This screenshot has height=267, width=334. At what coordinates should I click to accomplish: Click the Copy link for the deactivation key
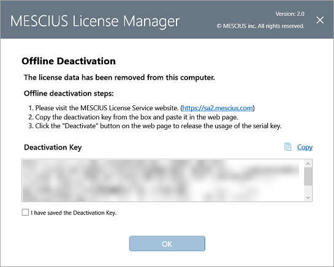[x=305, y=147]
